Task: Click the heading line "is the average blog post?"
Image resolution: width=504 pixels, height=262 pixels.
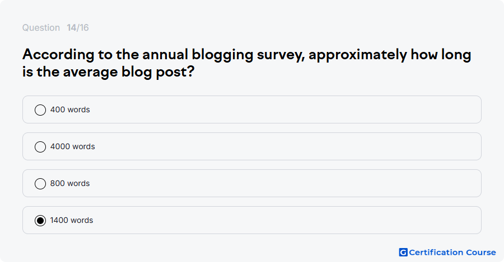Action: click(x=108, y=72)
